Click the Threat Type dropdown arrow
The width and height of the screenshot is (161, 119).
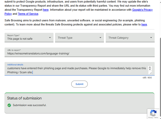100,38
